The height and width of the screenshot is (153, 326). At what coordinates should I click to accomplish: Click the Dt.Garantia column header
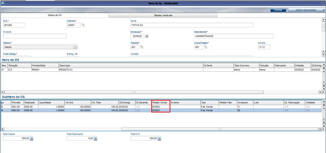point(143,103)
